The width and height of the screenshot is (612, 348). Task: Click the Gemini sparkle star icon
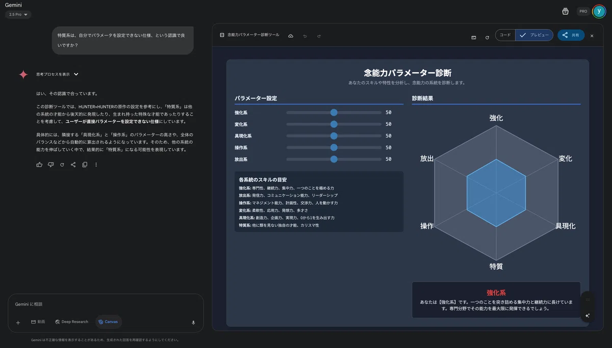[x=23, y=74]
